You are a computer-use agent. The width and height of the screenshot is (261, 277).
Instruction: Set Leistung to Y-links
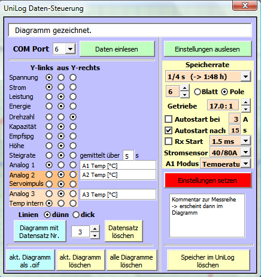point(49,97)
